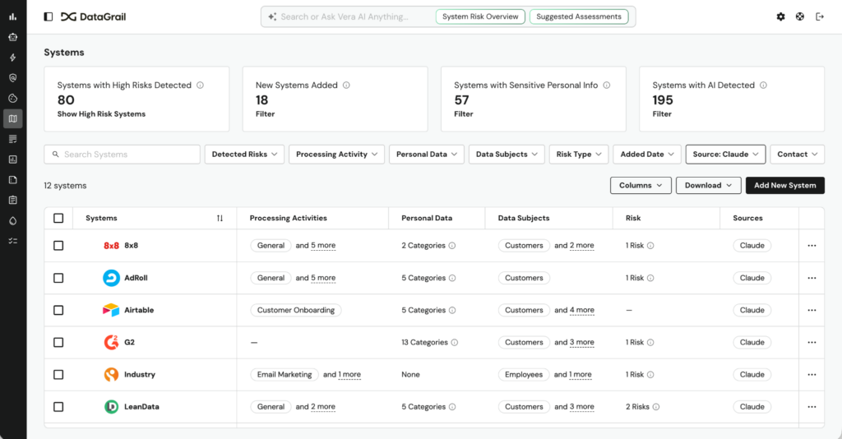Viewport: 842px width, 439px height.
Task: Open the Columns dropdown
Action: pyautogui.click(x=641, y=185)
